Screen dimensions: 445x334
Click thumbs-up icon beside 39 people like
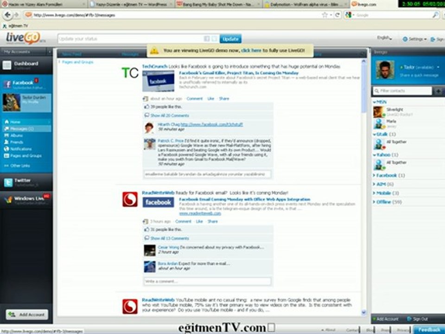point(147,107)
